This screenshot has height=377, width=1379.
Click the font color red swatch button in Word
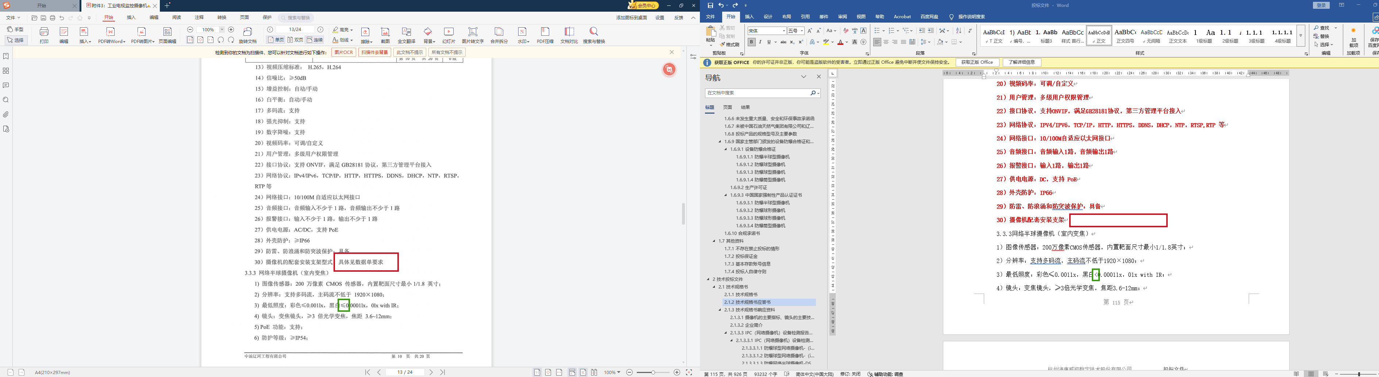(x=841, y=42)
